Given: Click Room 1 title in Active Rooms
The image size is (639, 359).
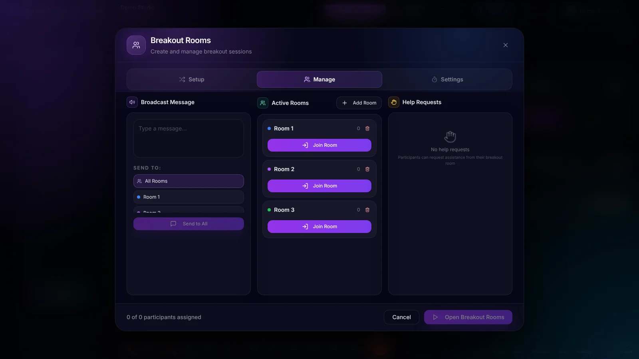Looking at the screenshot, I should [284, 128].
